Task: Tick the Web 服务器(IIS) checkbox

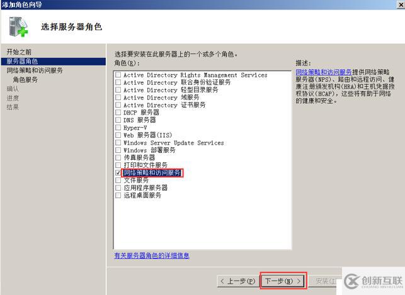Action: pyautogui.click(x=118, y=135)
